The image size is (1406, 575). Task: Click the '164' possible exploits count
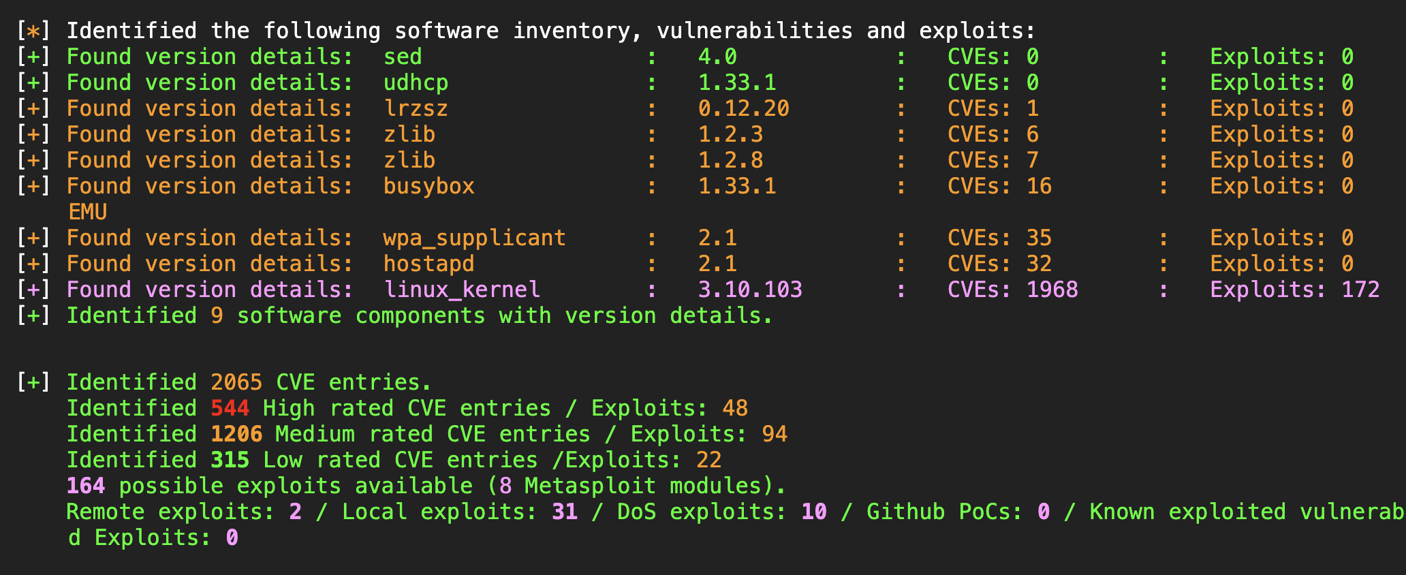(86, 486)
